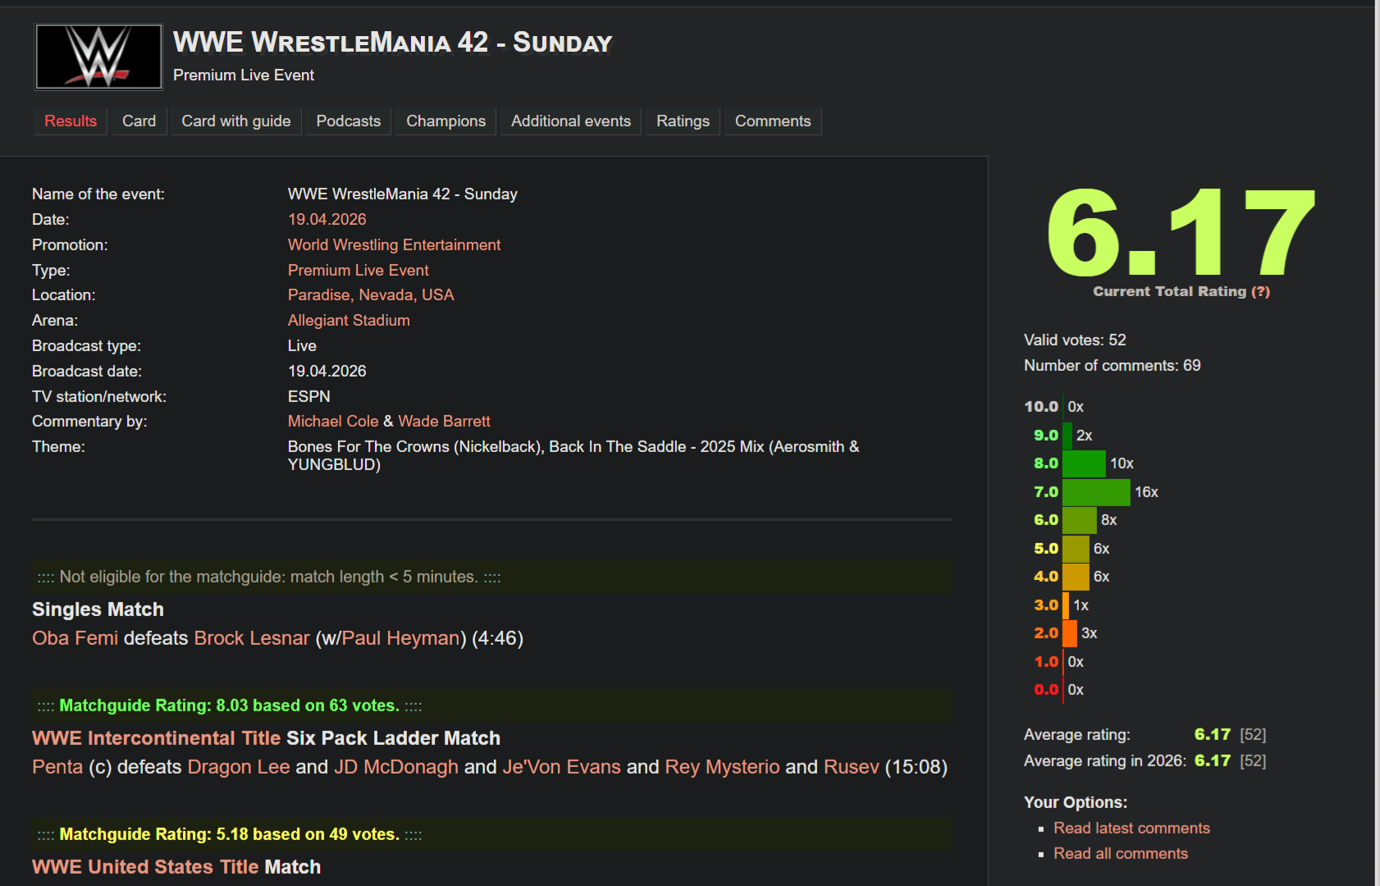
Task: Click the large 6.17 total rating
Action: [1181, 232]
